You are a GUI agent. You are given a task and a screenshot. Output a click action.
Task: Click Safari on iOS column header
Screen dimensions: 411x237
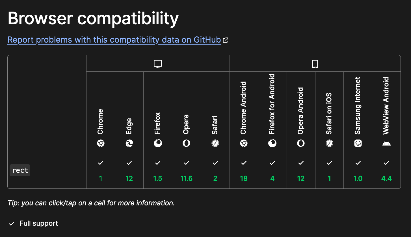click(x=329, y=113)
